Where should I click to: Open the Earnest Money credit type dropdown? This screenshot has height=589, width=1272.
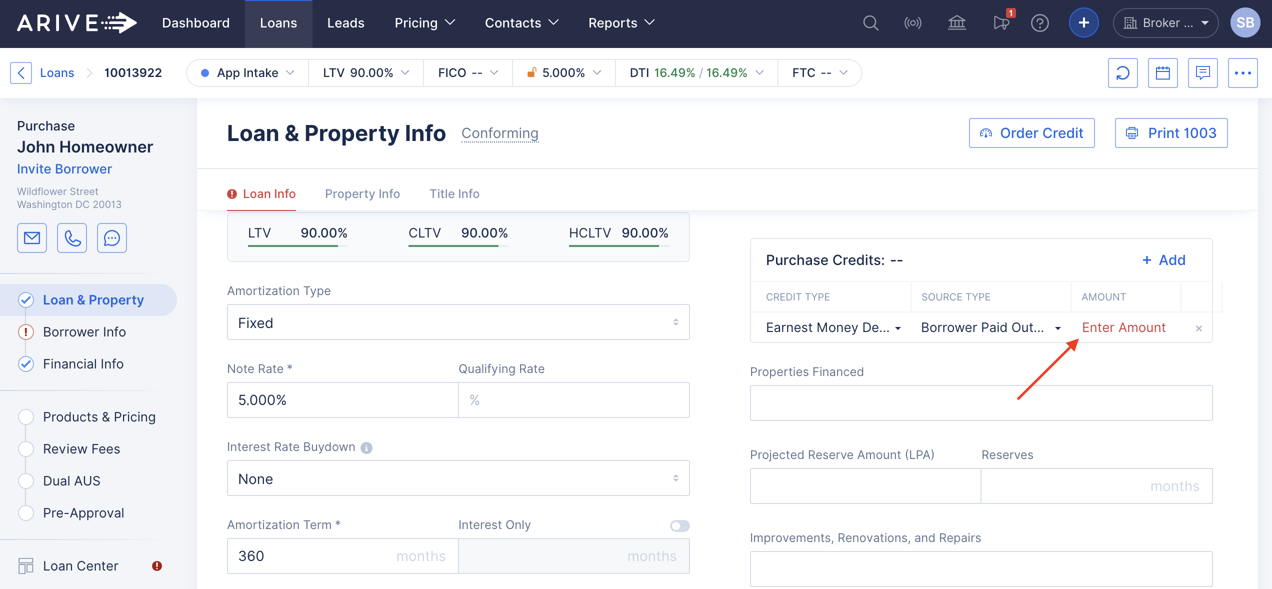(x=833, y=327)
